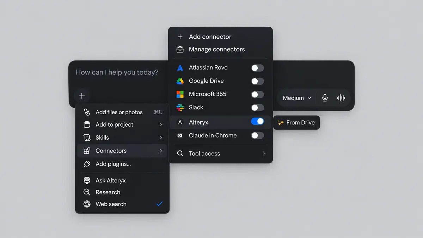423x238 pixels.
Task: Click the Ask Alteryx database icon
Action: pyautogui.click(x=87, y=180)
